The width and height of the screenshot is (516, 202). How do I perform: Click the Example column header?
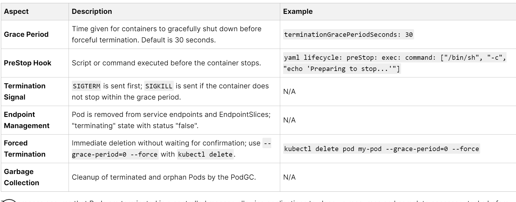(298, 11)
